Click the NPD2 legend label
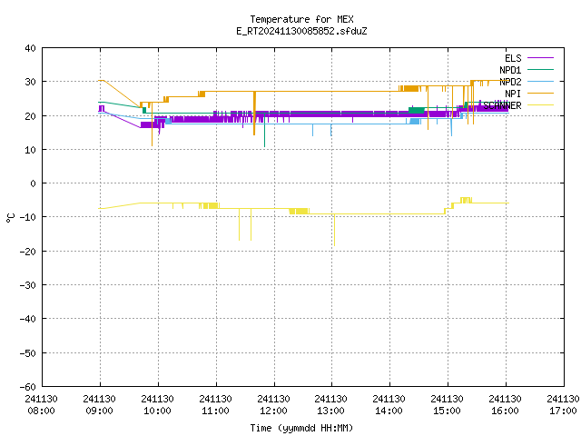This screenshot has height=436, width=581. point(510,82)
